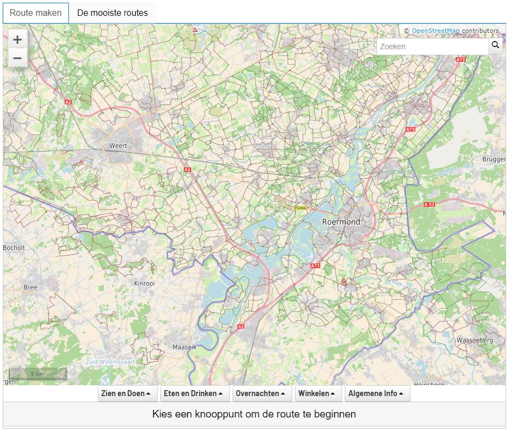Select the "Route maken" tab

tap(35, 11)
